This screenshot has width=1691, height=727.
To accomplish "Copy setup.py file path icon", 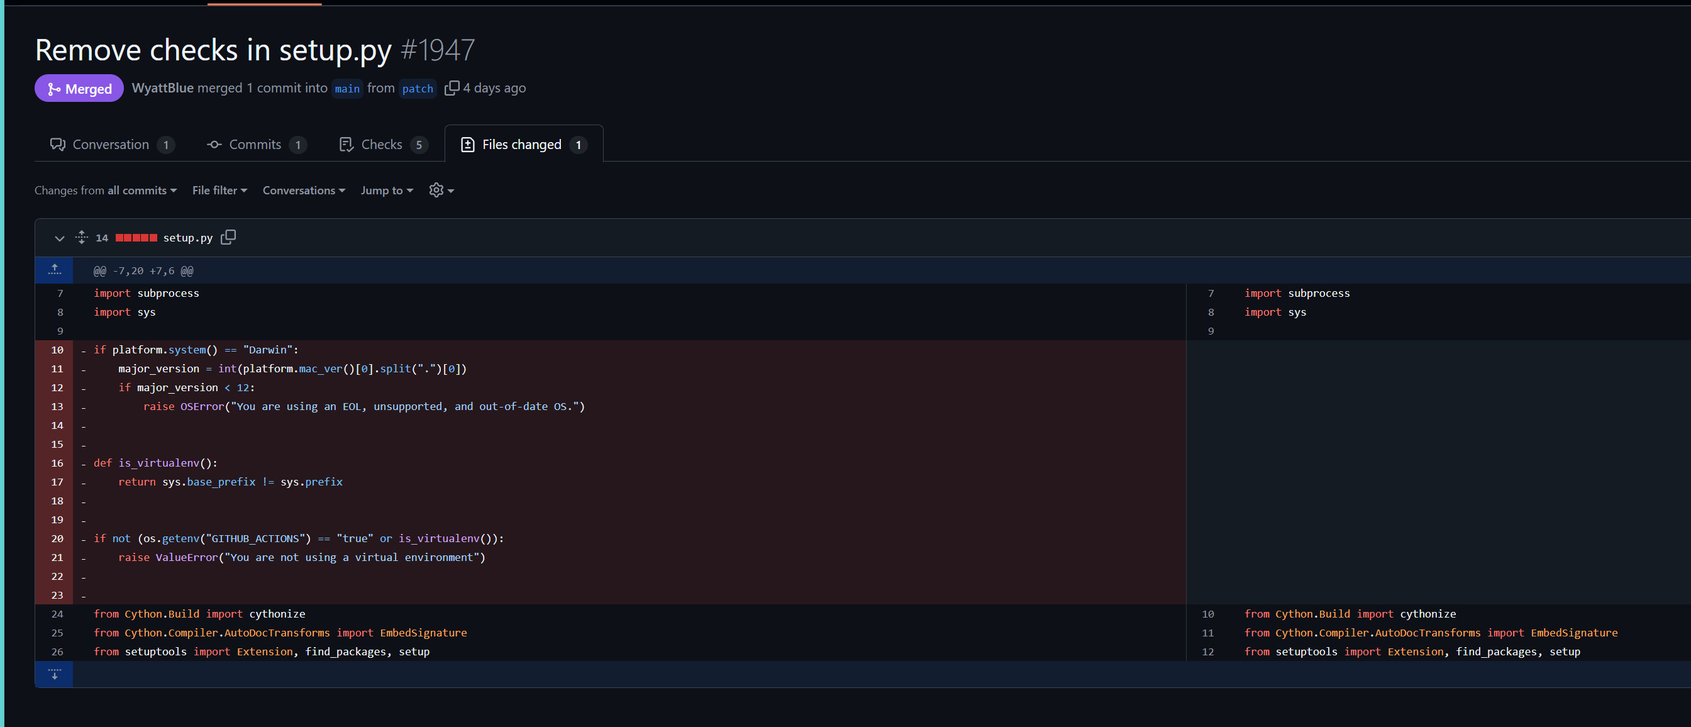I will 228,237.
